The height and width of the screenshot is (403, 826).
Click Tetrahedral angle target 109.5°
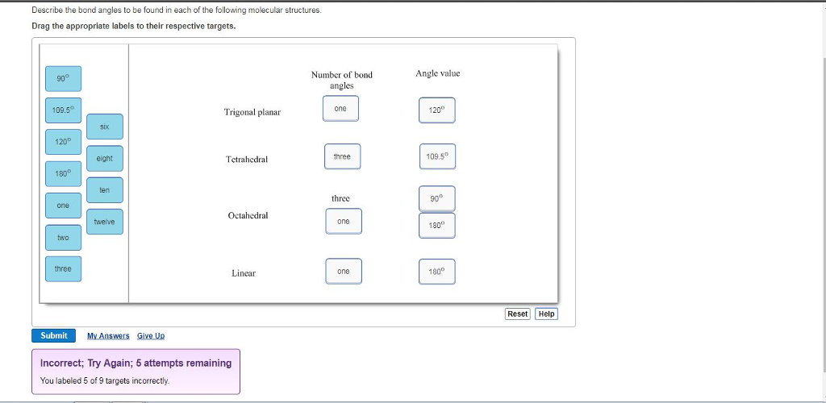tap(437, 156)
